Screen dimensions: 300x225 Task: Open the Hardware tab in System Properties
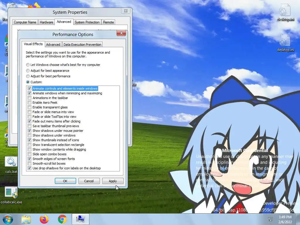(x=46, y=22)
